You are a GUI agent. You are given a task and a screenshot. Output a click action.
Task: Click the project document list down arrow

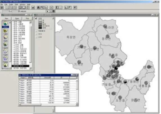(x=30, y=69)
